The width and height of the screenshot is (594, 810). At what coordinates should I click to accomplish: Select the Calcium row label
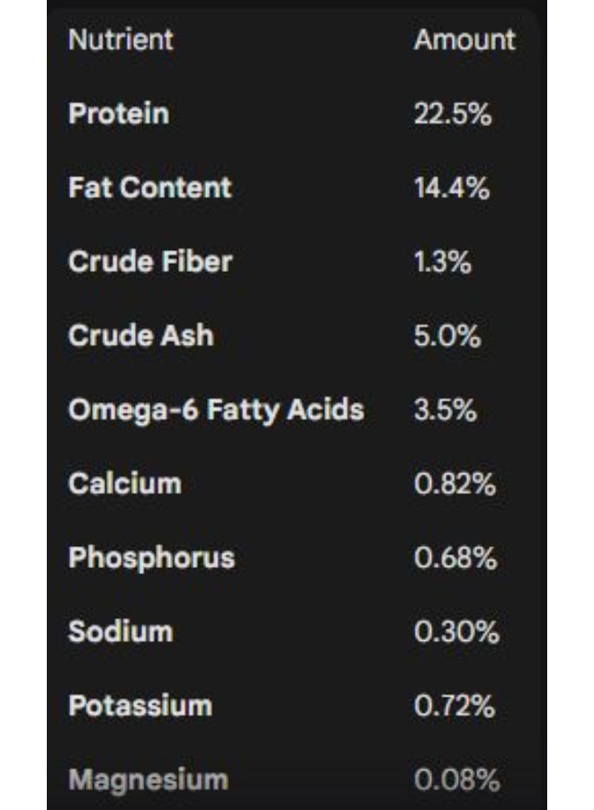click(x=124, y=483)
